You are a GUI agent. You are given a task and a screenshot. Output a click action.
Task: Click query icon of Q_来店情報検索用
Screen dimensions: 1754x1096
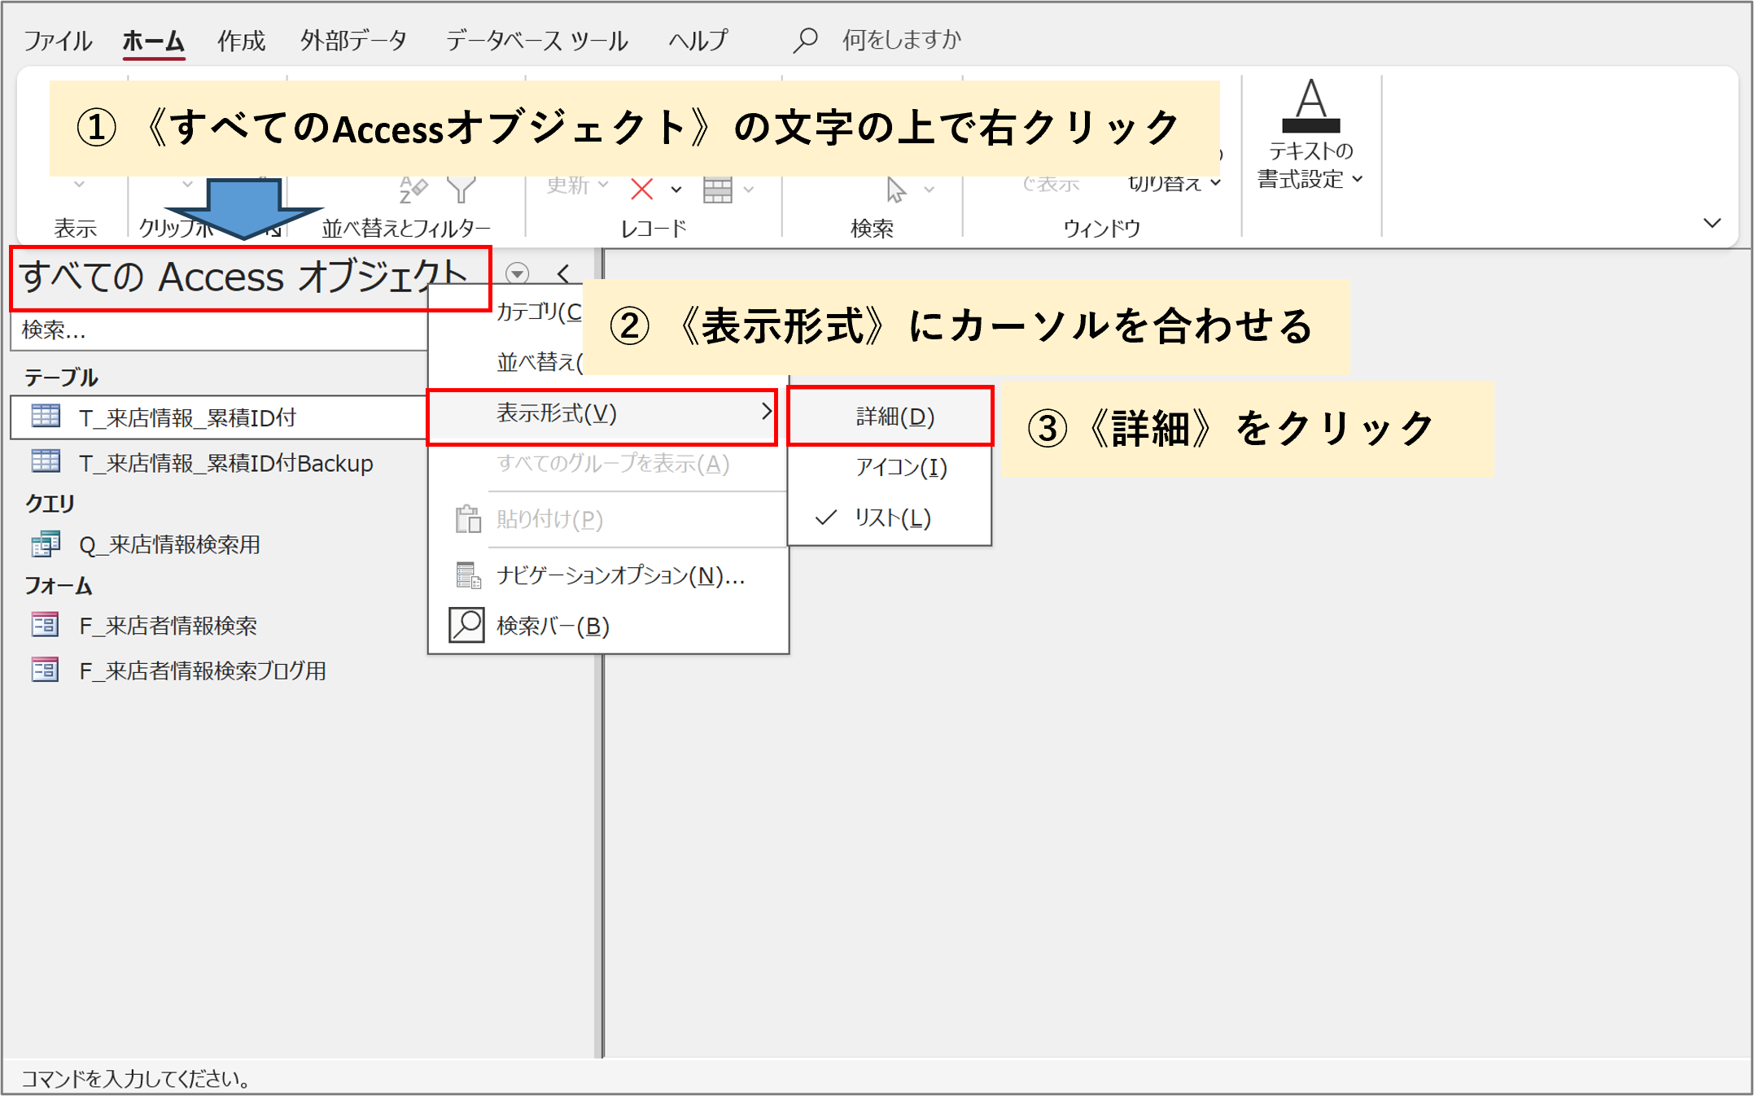[x=46, y=544]
